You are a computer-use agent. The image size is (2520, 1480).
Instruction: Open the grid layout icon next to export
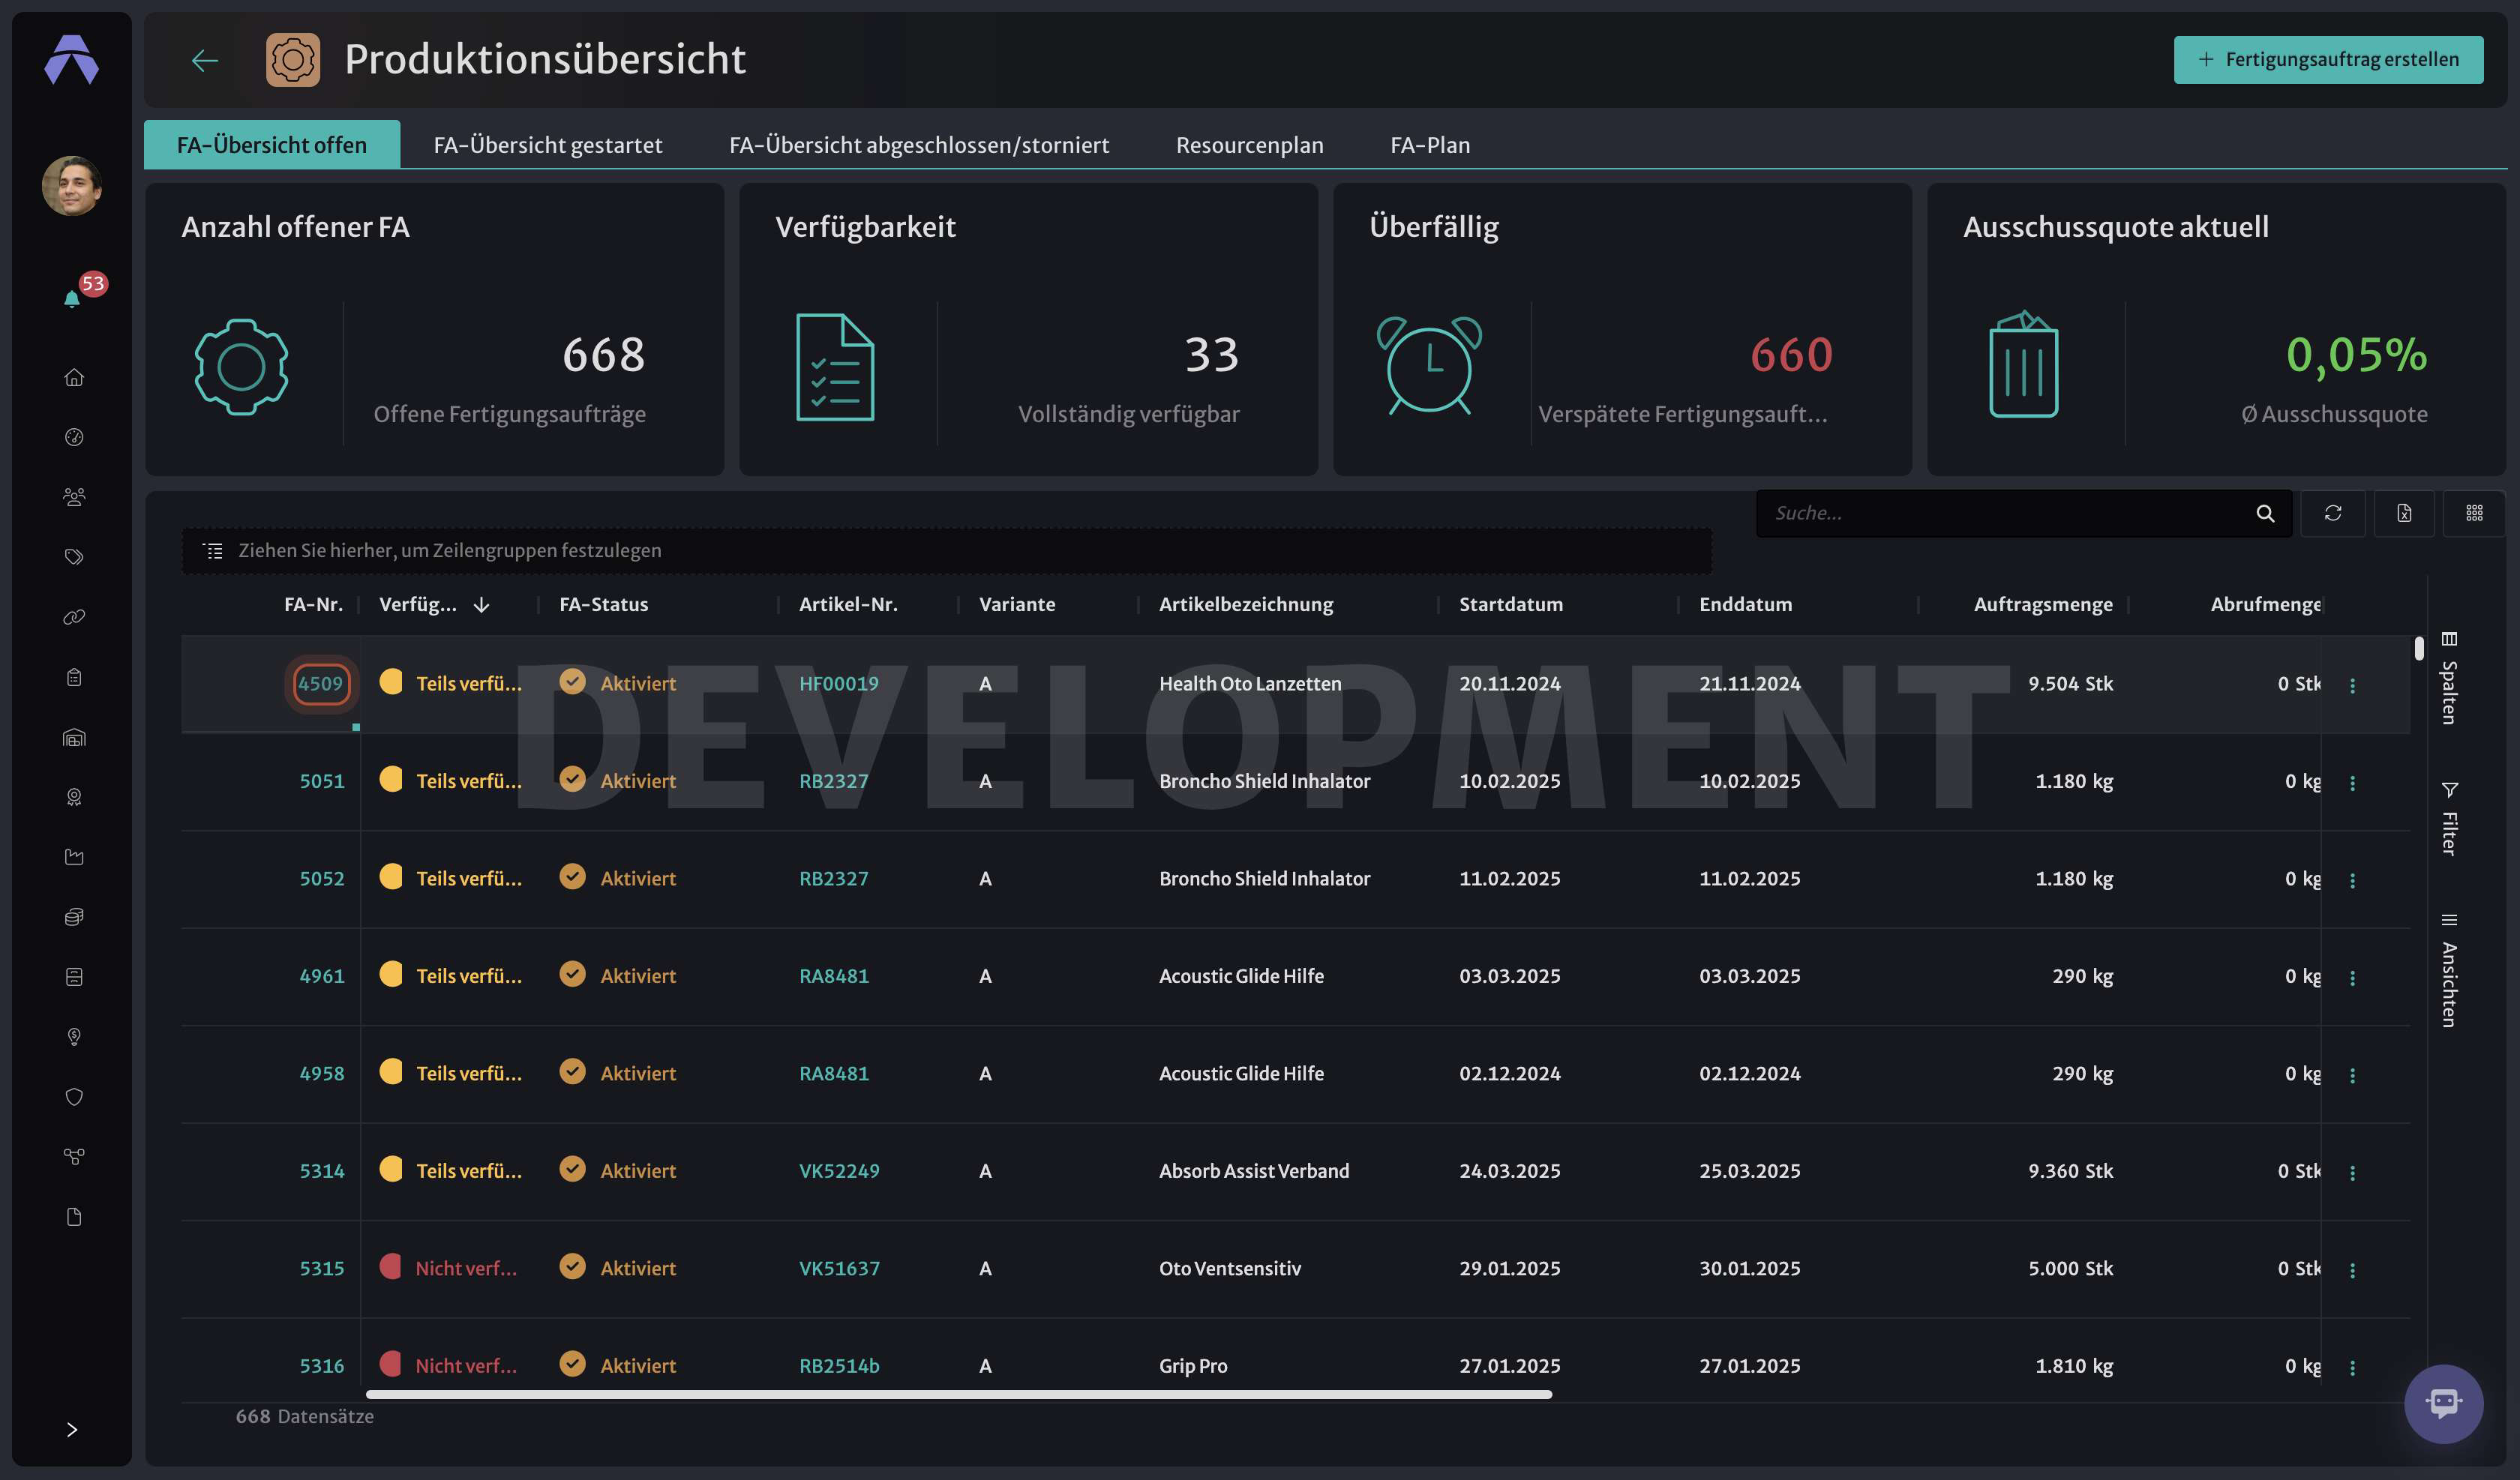(x=2474, y=513)
